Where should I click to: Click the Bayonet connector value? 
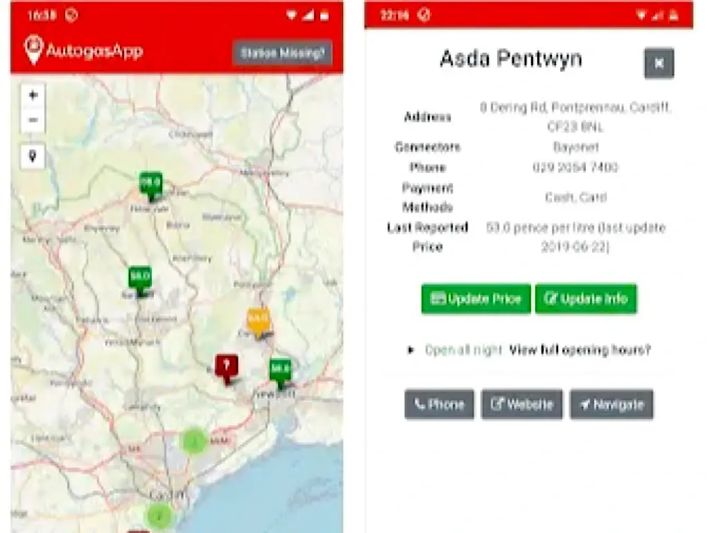(575, 147)
